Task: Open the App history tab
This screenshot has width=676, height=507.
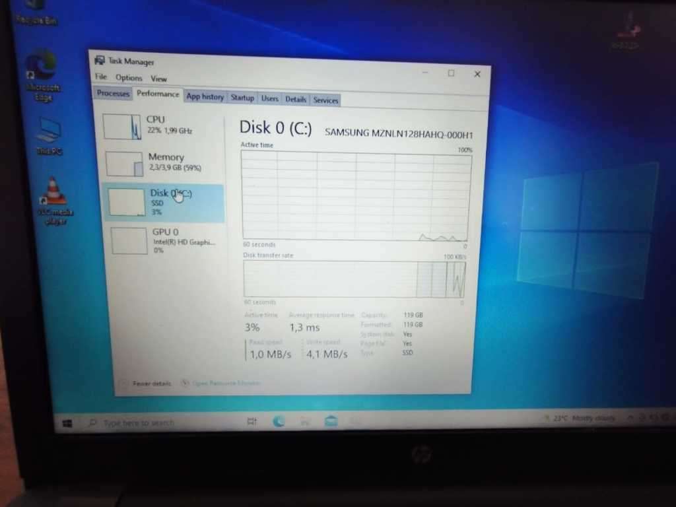Action: tap(205, 96)
